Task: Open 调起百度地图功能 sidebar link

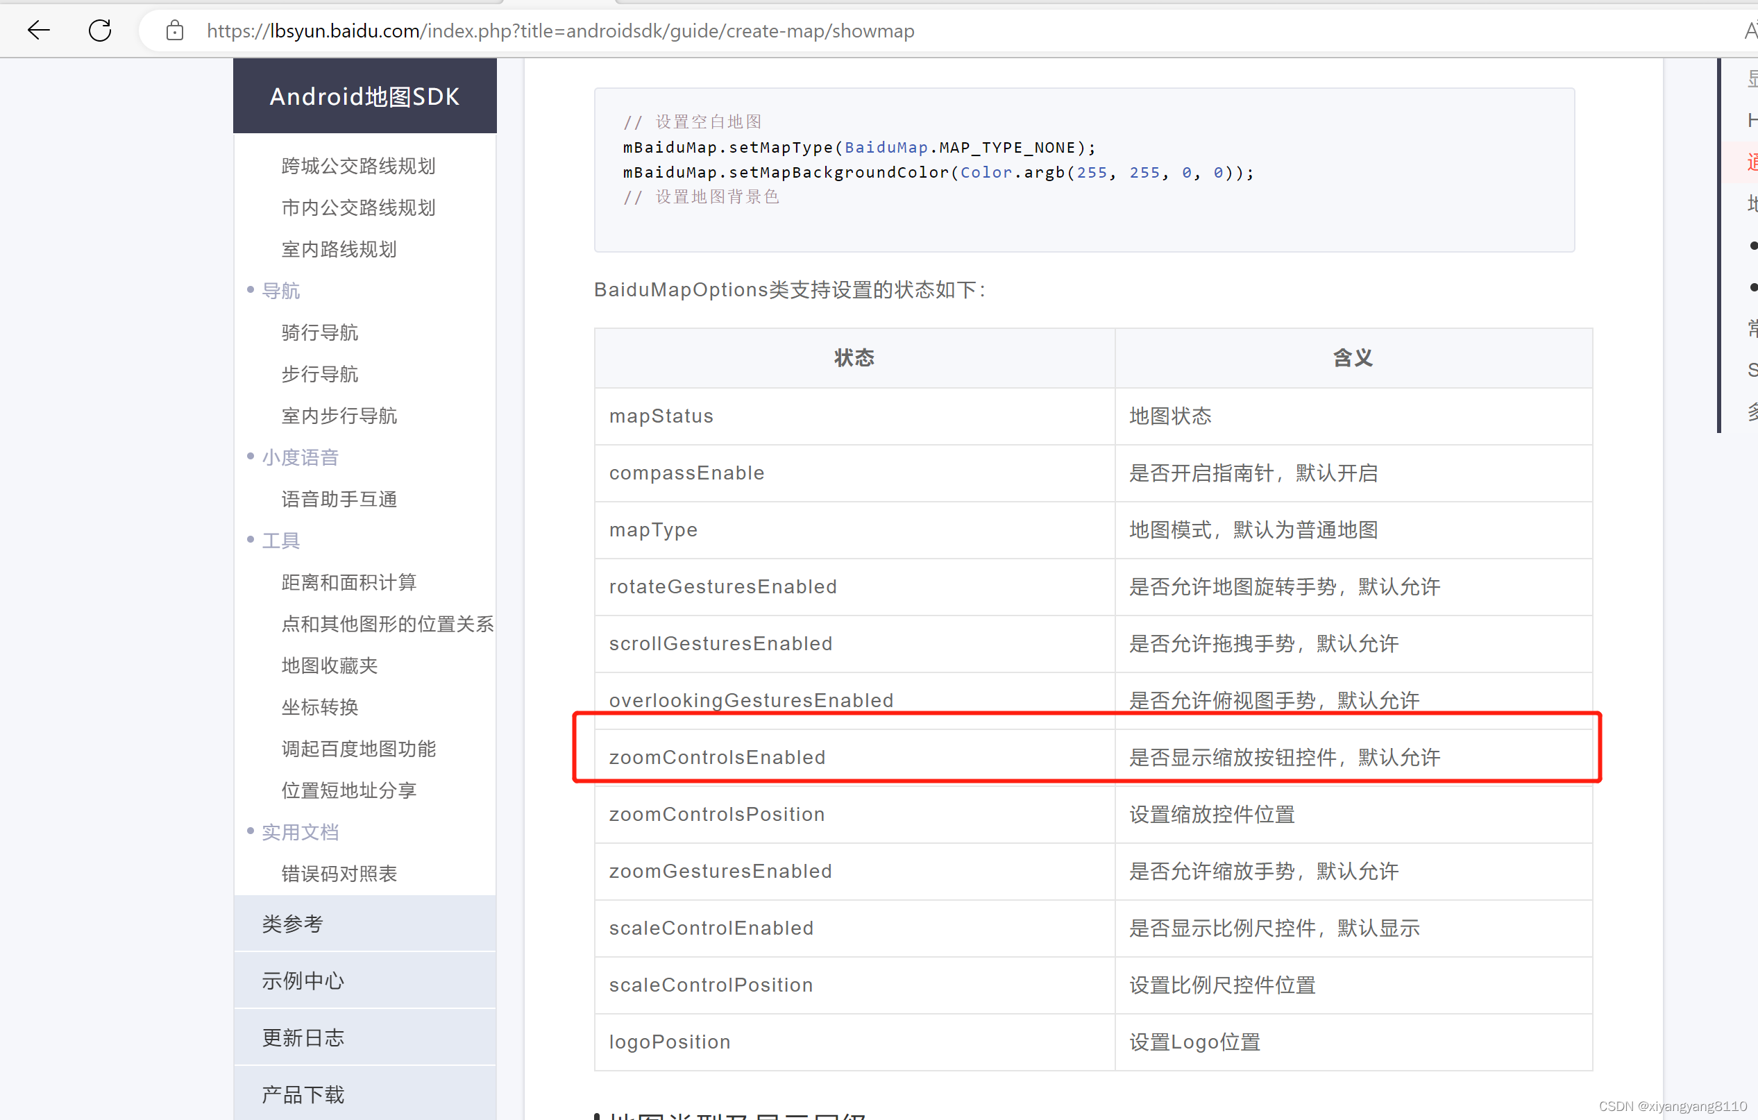Action: coord(358,748)
